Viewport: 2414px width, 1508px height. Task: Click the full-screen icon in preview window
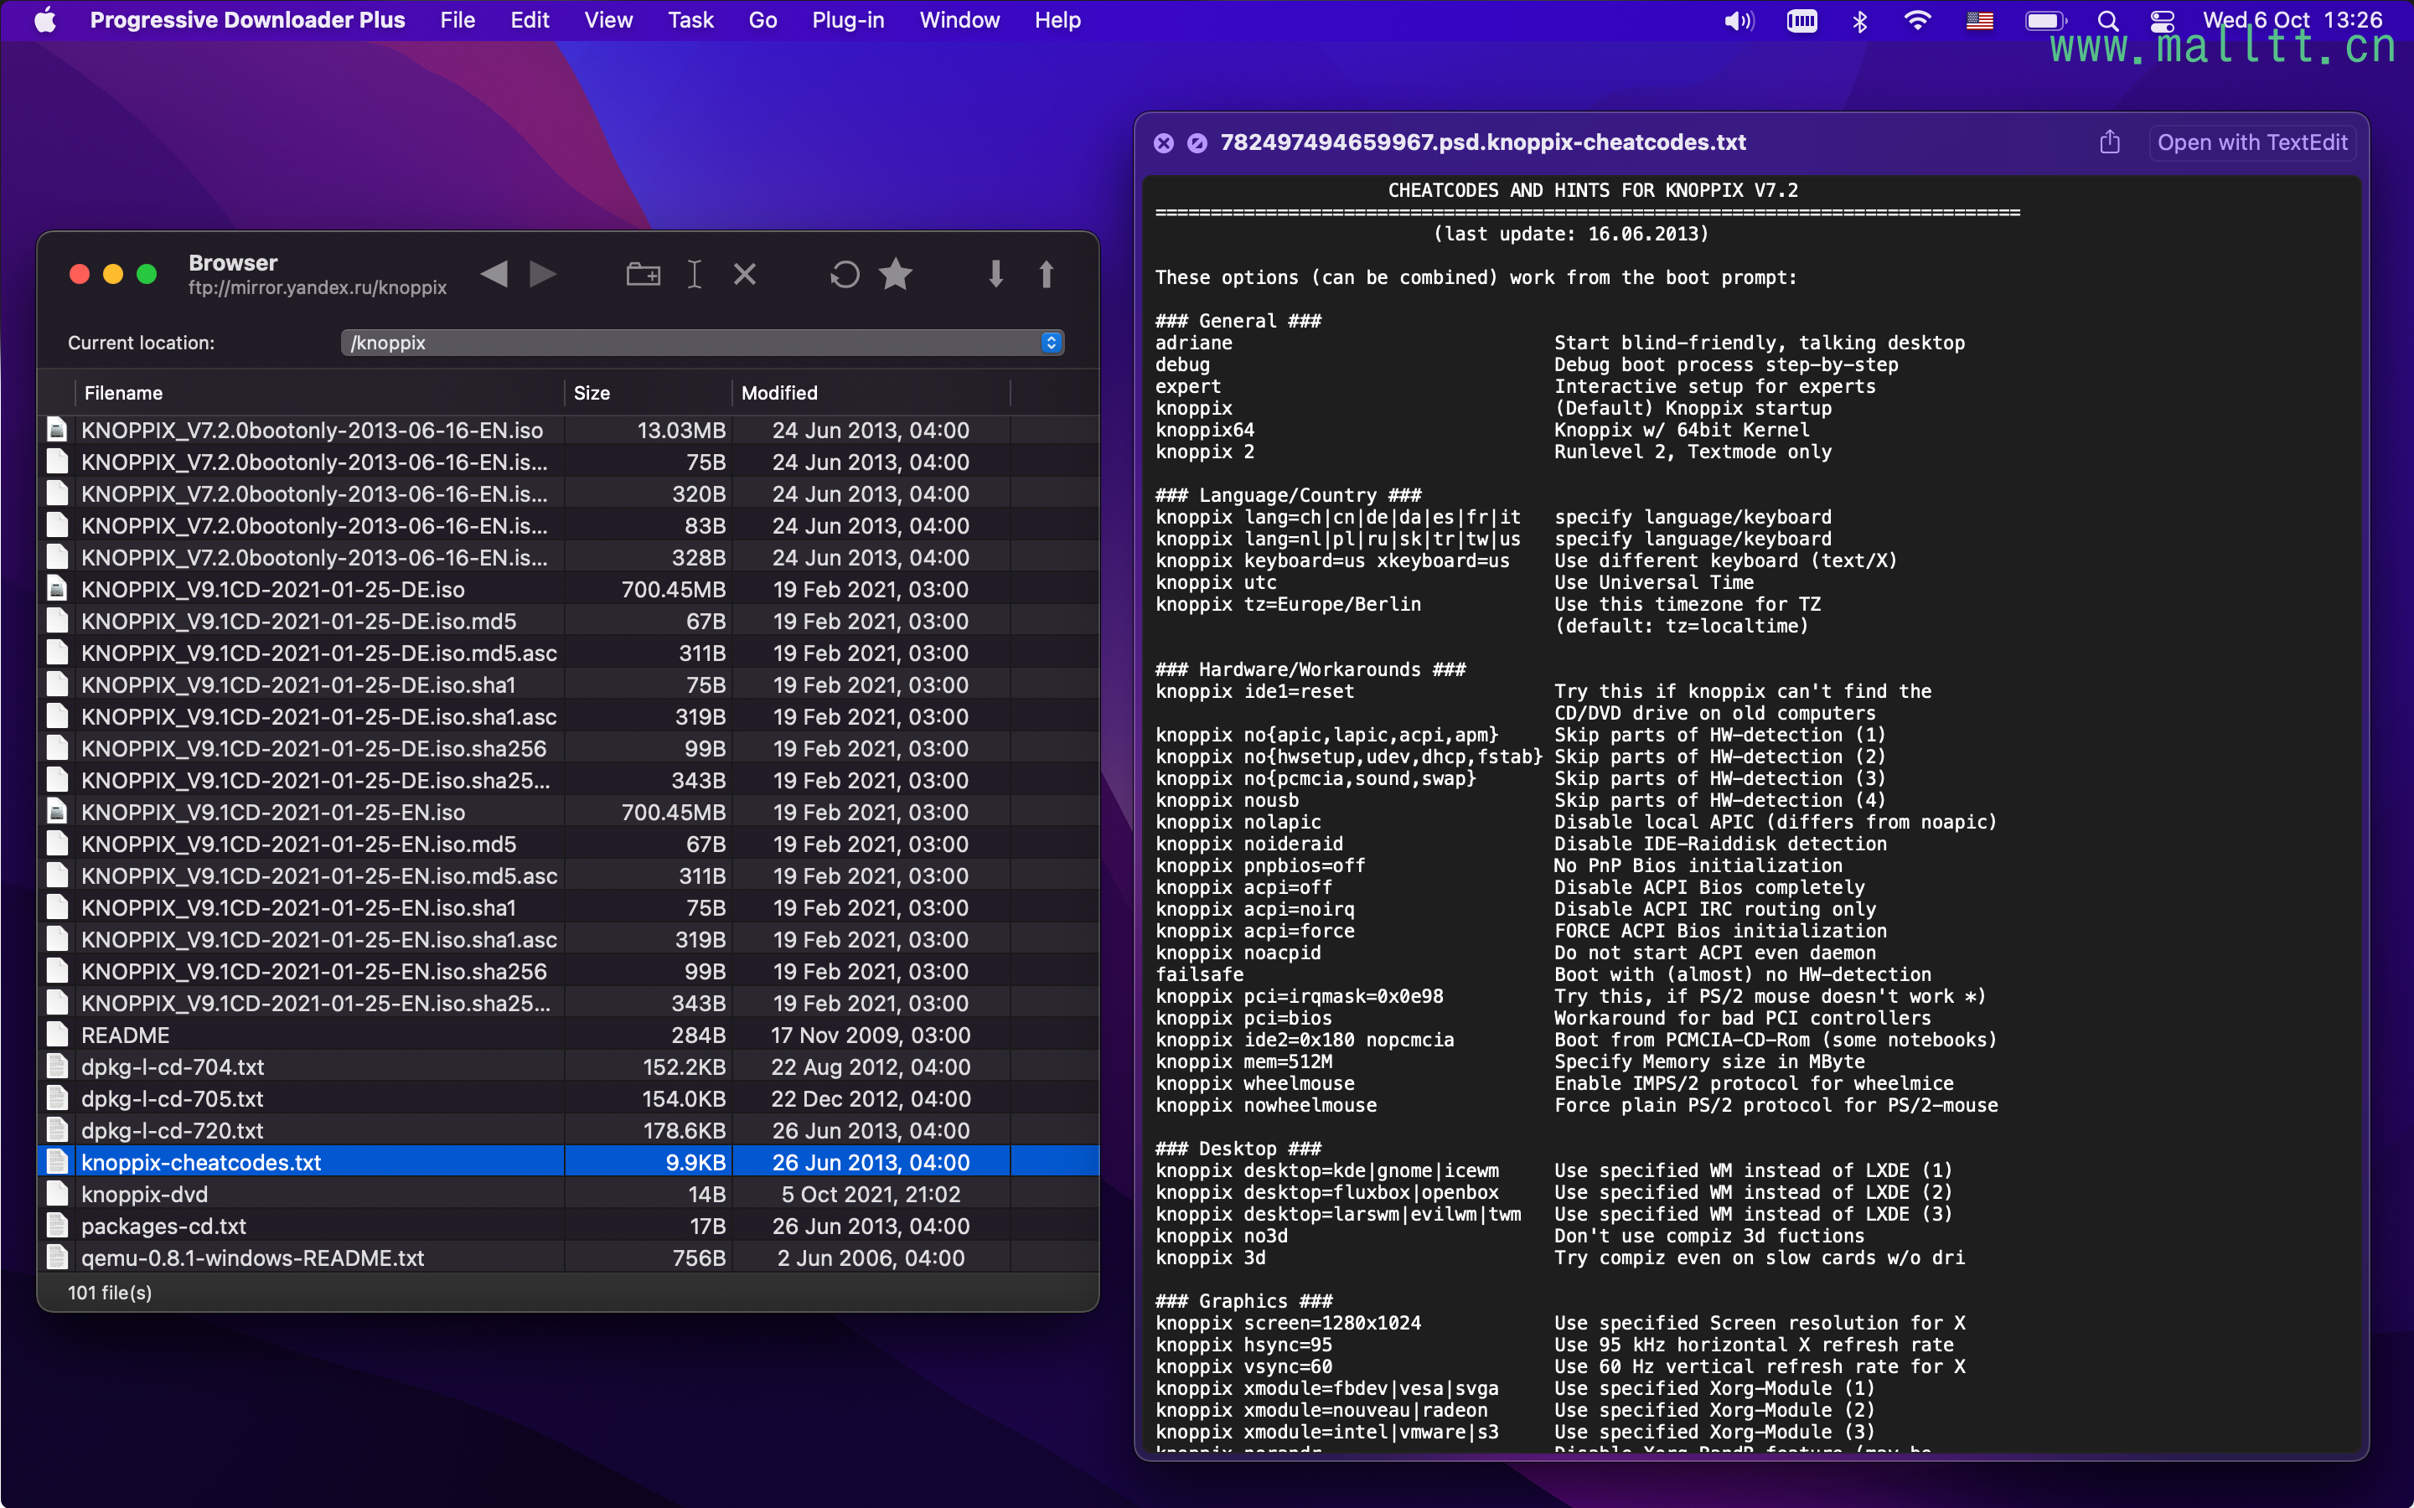[1197, 142]
